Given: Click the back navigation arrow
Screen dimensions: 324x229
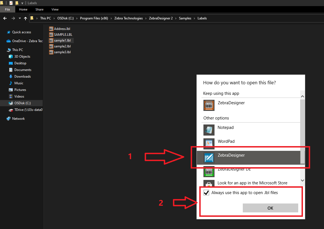Looking at the screenshot, I should click(x=5, y=18).
